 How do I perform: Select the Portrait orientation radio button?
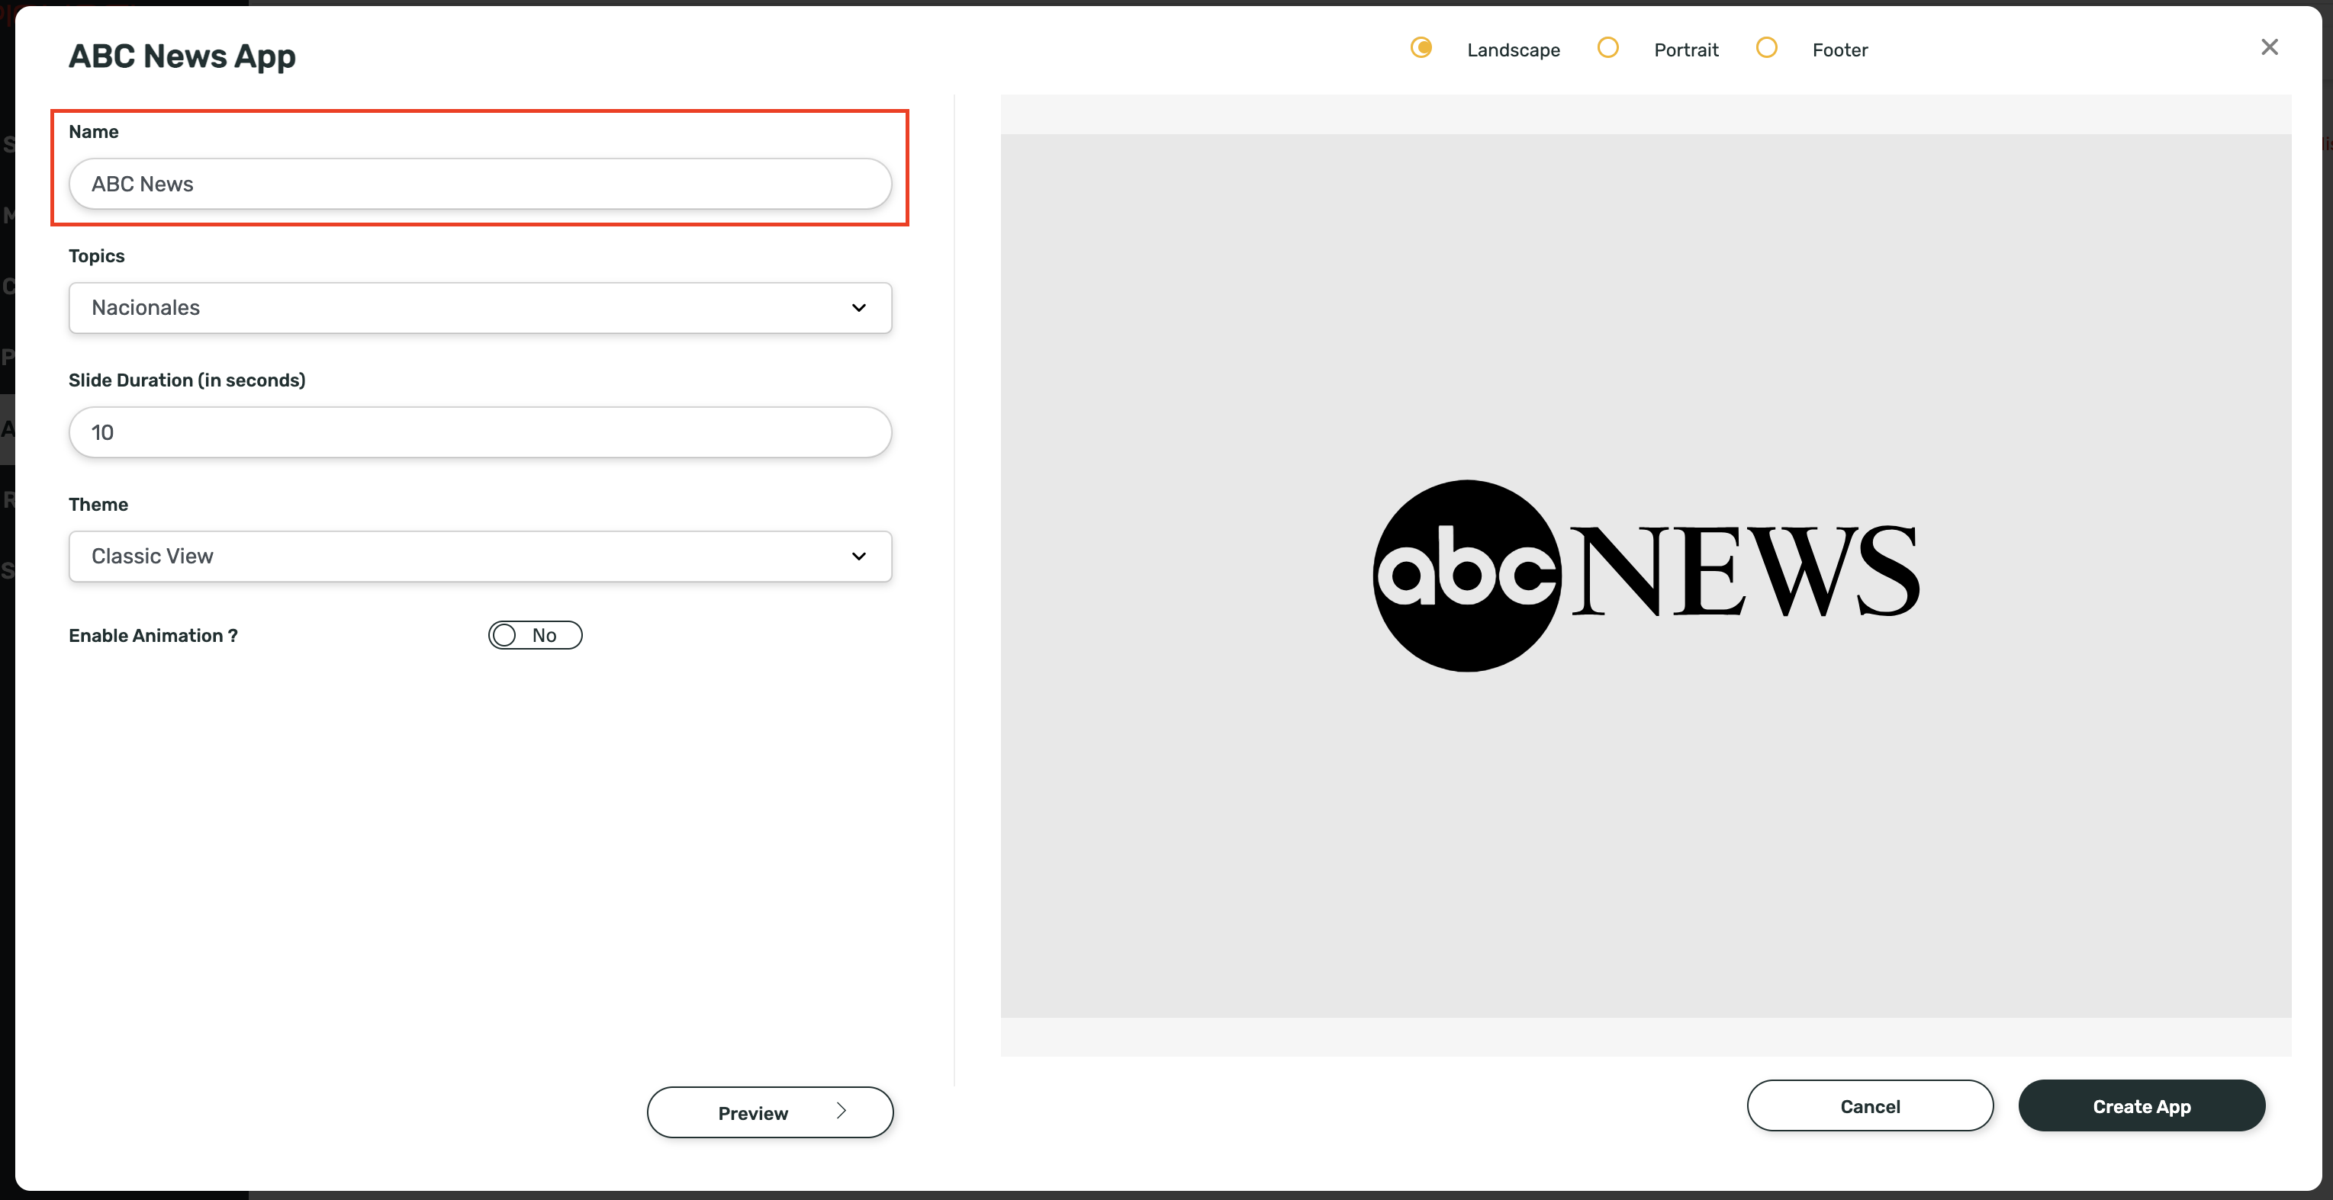pyautogui.click(x=1607, y=47)
